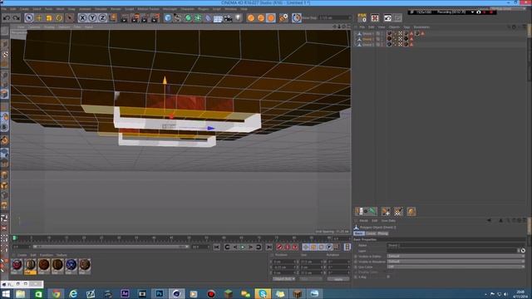Viewport: 532px width, 299px height.
Task: Click the Name input field in Attributes
Action: click(x=456, y=245)
